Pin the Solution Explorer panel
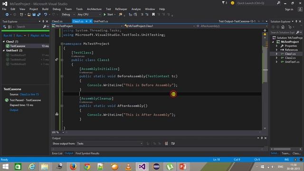 point(296,21)
